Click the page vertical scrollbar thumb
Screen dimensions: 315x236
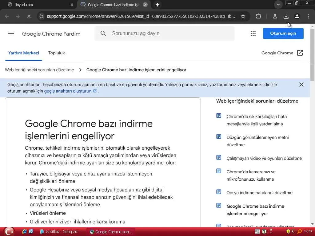(312, 55)
